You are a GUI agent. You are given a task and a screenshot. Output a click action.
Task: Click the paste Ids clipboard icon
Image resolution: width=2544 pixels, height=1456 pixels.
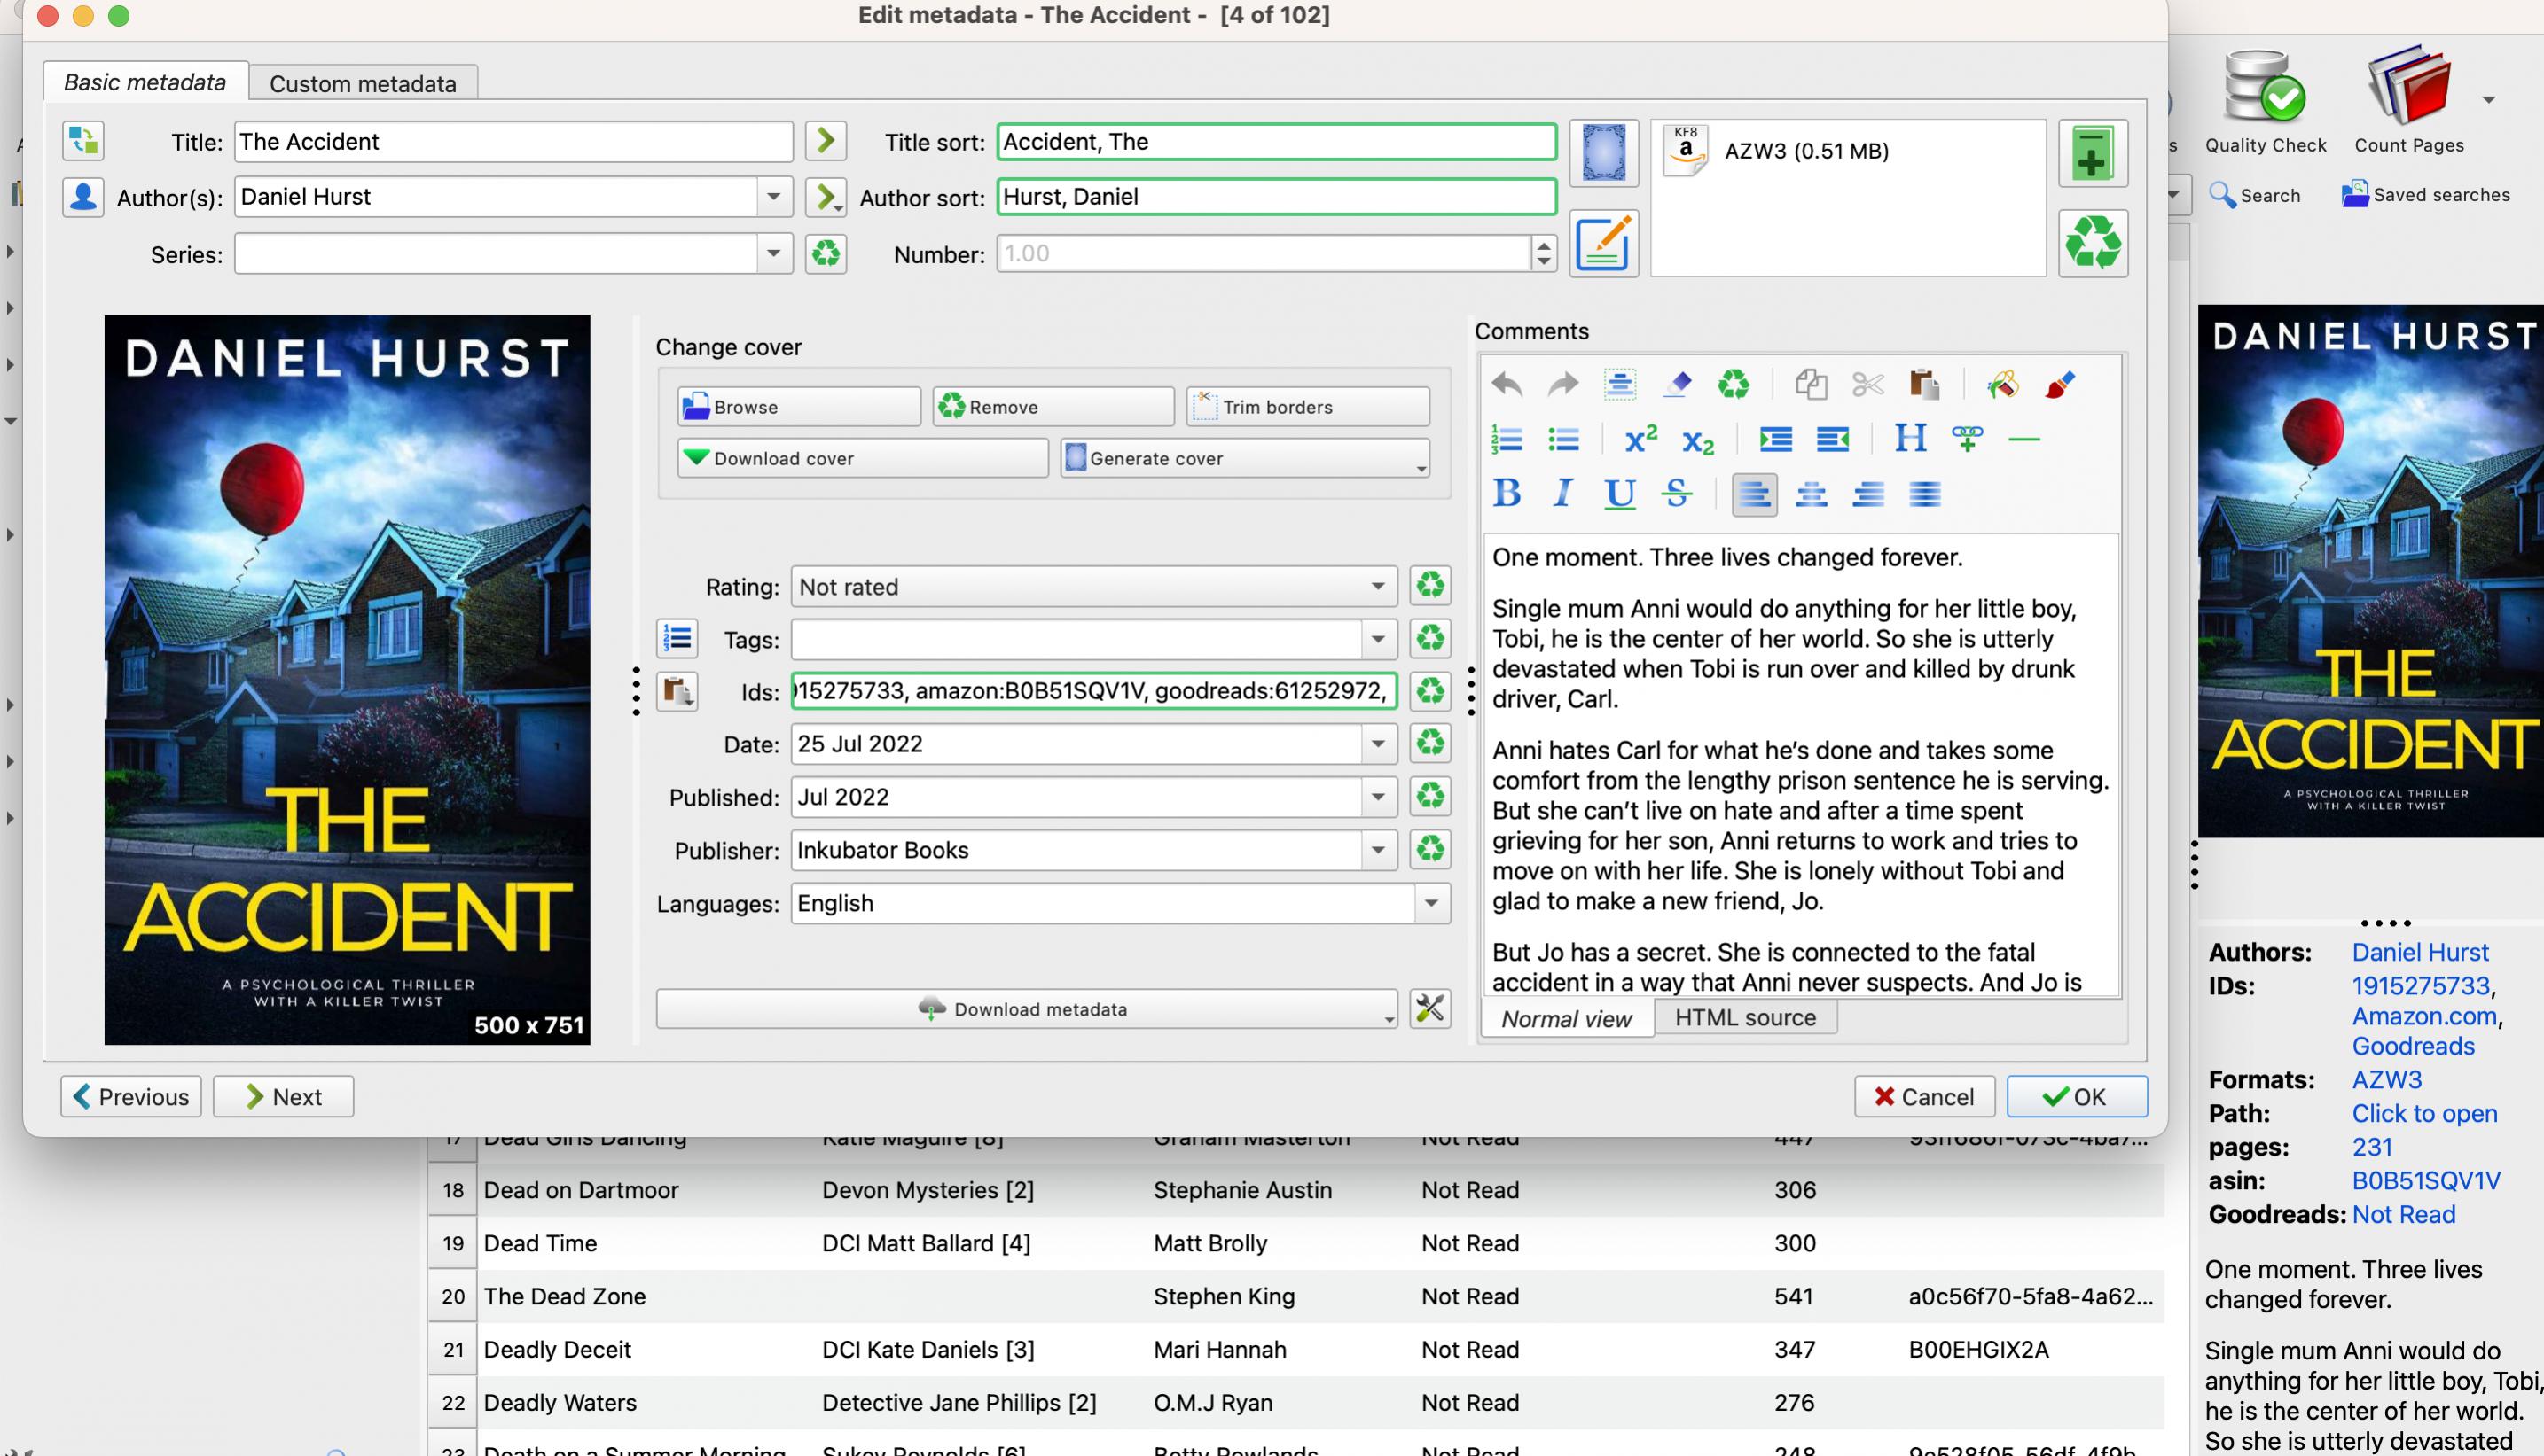point(677,691)
